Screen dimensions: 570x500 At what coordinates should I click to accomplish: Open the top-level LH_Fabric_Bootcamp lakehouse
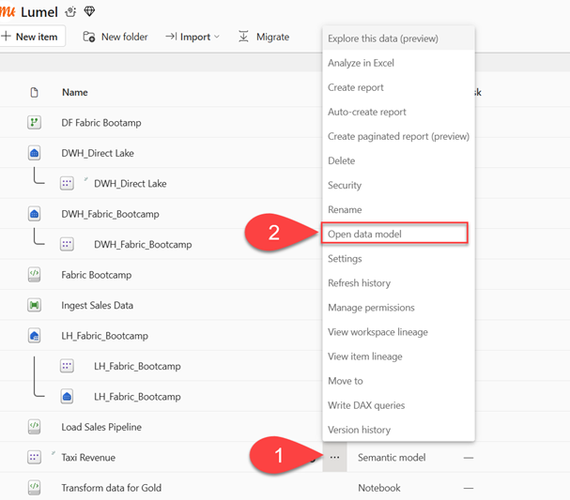[x=104, y=336]
